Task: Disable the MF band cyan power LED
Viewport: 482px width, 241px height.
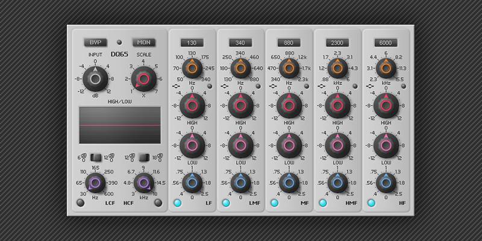Action: 275,203
